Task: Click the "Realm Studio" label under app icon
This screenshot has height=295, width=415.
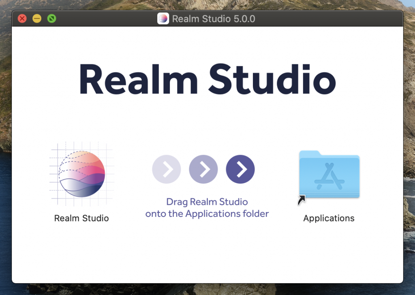Action: (81, 218)
